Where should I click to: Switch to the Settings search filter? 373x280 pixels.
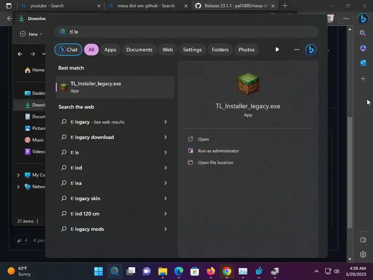click(x=192, y=50)
